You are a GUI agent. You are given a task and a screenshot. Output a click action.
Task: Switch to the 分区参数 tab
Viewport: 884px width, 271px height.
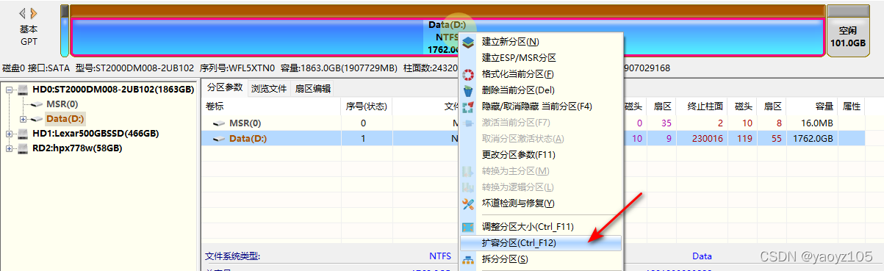coord(224,87)
